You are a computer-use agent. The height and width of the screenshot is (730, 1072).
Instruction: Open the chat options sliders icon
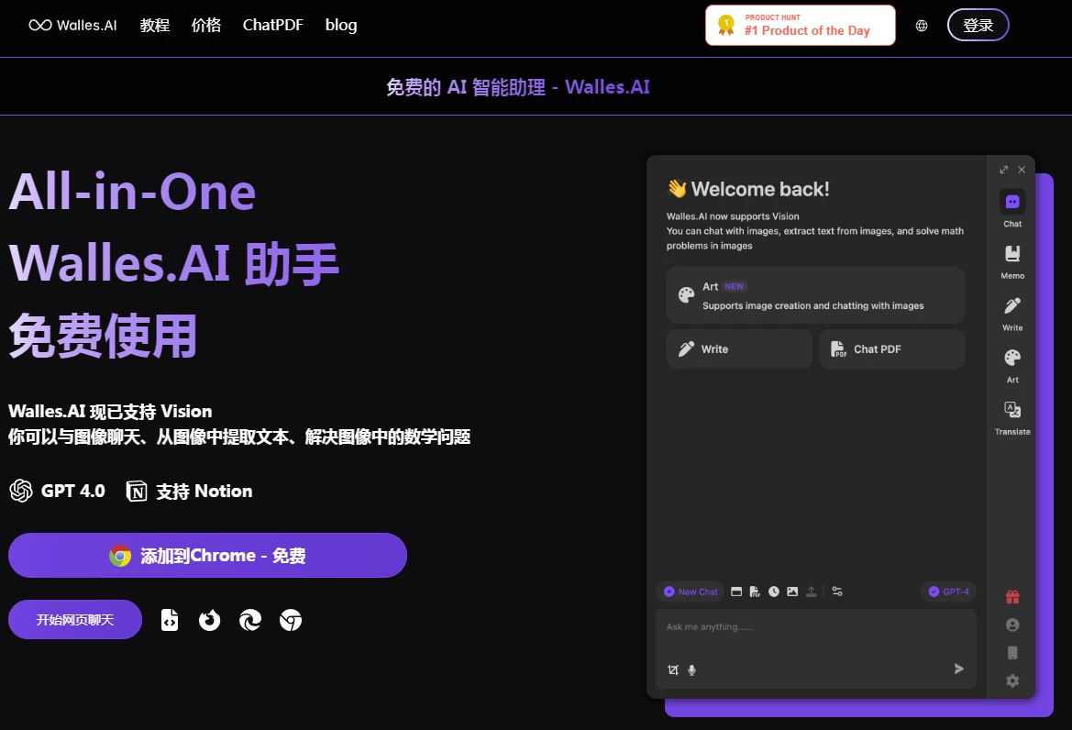point(836,592)
